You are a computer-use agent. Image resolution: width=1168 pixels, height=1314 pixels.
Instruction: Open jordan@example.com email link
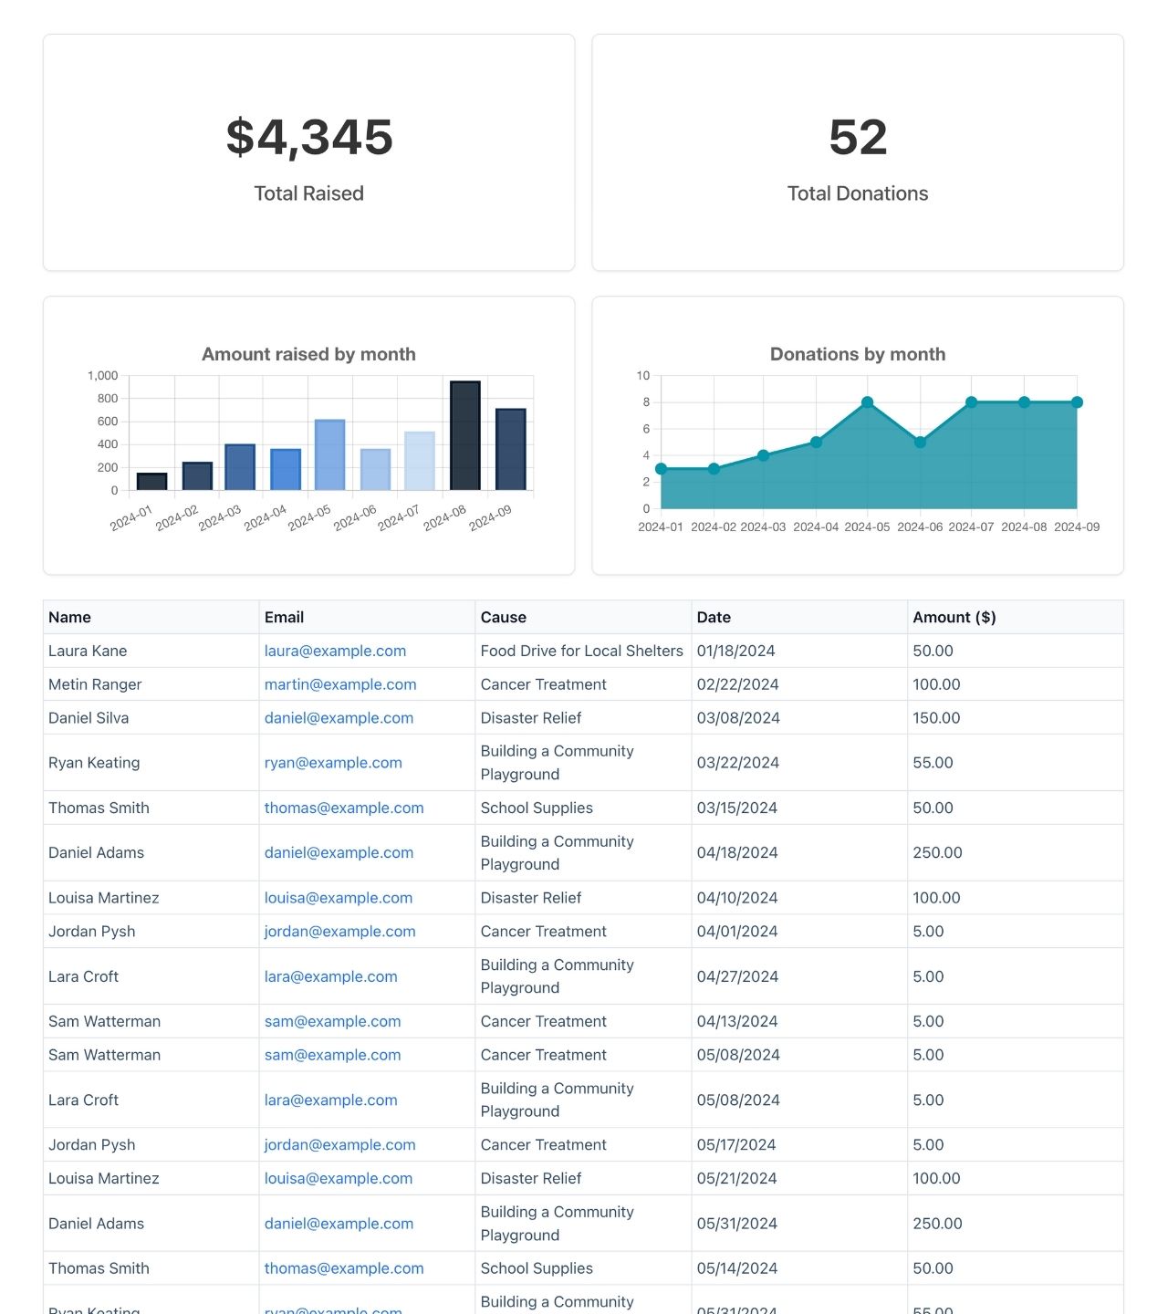[339, 931]
